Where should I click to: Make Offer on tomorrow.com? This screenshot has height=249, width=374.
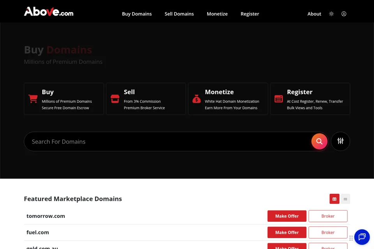(x=287, y=216)
